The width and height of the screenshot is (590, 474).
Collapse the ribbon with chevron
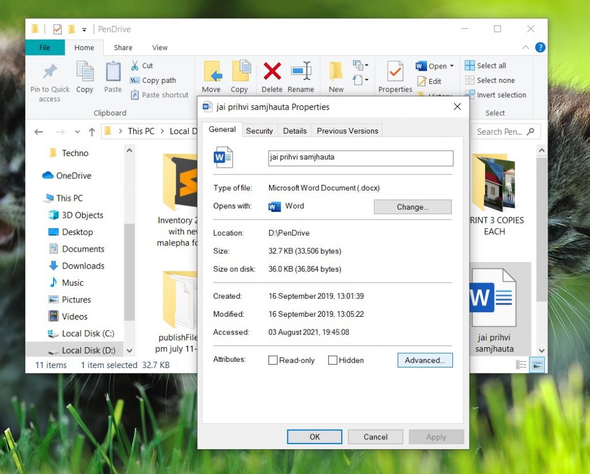click(525, 47)
